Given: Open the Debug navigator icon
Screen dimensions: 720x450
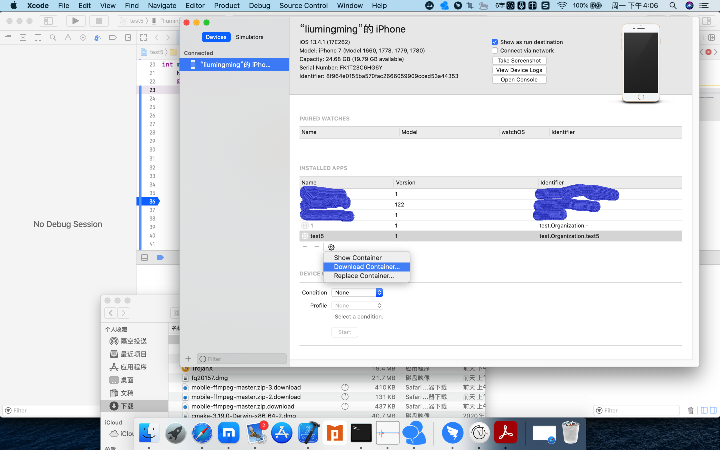Looking at the screenshot, I should pos(98,37).
